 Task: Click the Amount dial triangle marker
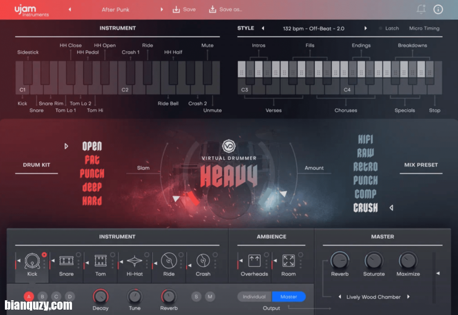tap(283, 193)
